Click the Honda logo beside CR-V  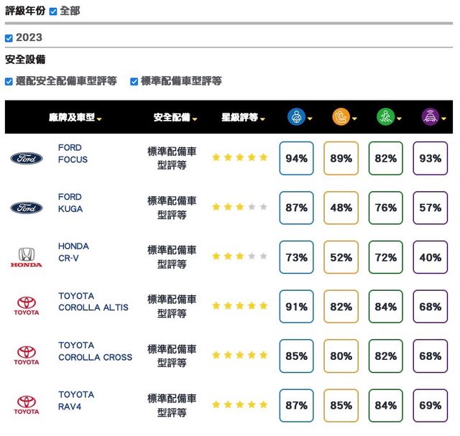click(x=27, y=257)
